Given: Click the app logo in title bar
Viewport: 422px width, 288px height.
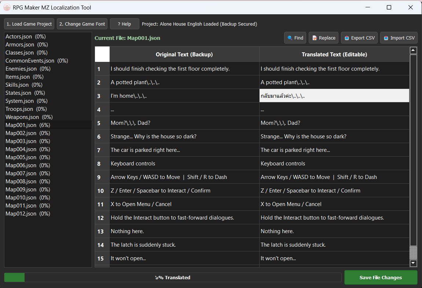Looking at the screenshot, I should click(x=7, y=8).
